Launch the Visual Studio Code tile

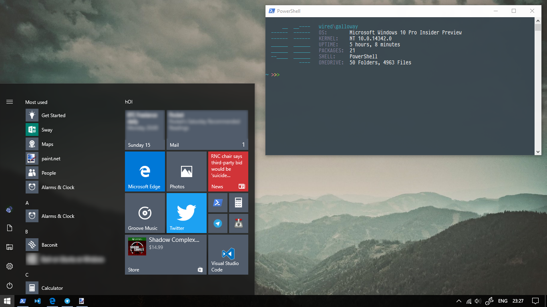coord(228,255)
